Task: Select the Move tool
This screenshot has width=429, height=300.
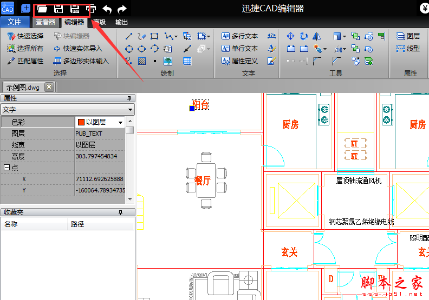Action: pyautogui.click(x=290, y=36)
